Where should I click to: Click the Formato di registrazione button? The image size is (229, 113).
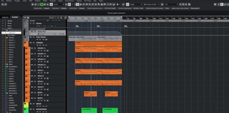(125, 8)
